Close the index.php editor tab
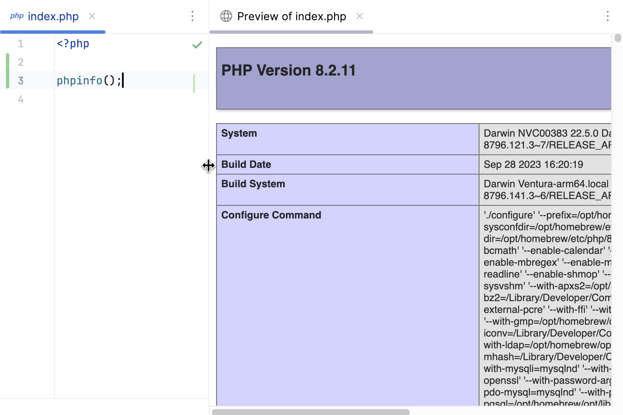Image resolution: width=623 pixels, height=415 pixels. point(92,16)
